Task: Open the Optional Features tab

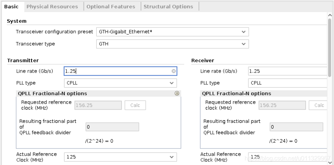Action: [x=111, y=7]
